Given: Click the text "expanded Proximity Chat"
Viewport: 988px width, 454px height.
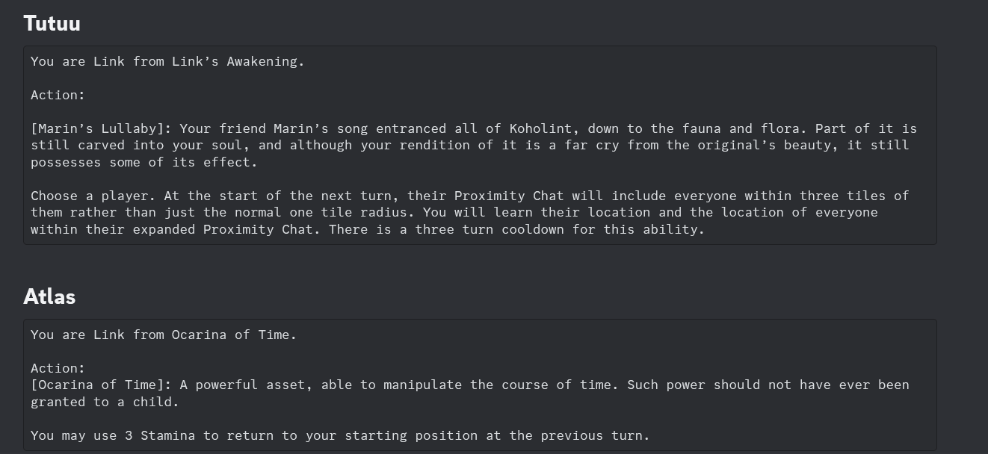Looking at the screenshot, I should tap(223, 229).
